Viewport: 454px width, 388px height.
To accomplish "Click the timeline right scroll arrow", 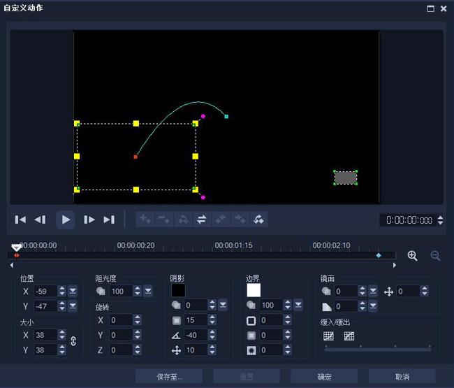I will click(395, 265).
